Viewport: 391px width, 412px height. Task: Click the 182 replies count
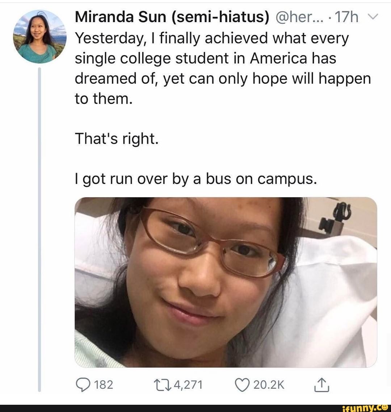click(104, 385)
